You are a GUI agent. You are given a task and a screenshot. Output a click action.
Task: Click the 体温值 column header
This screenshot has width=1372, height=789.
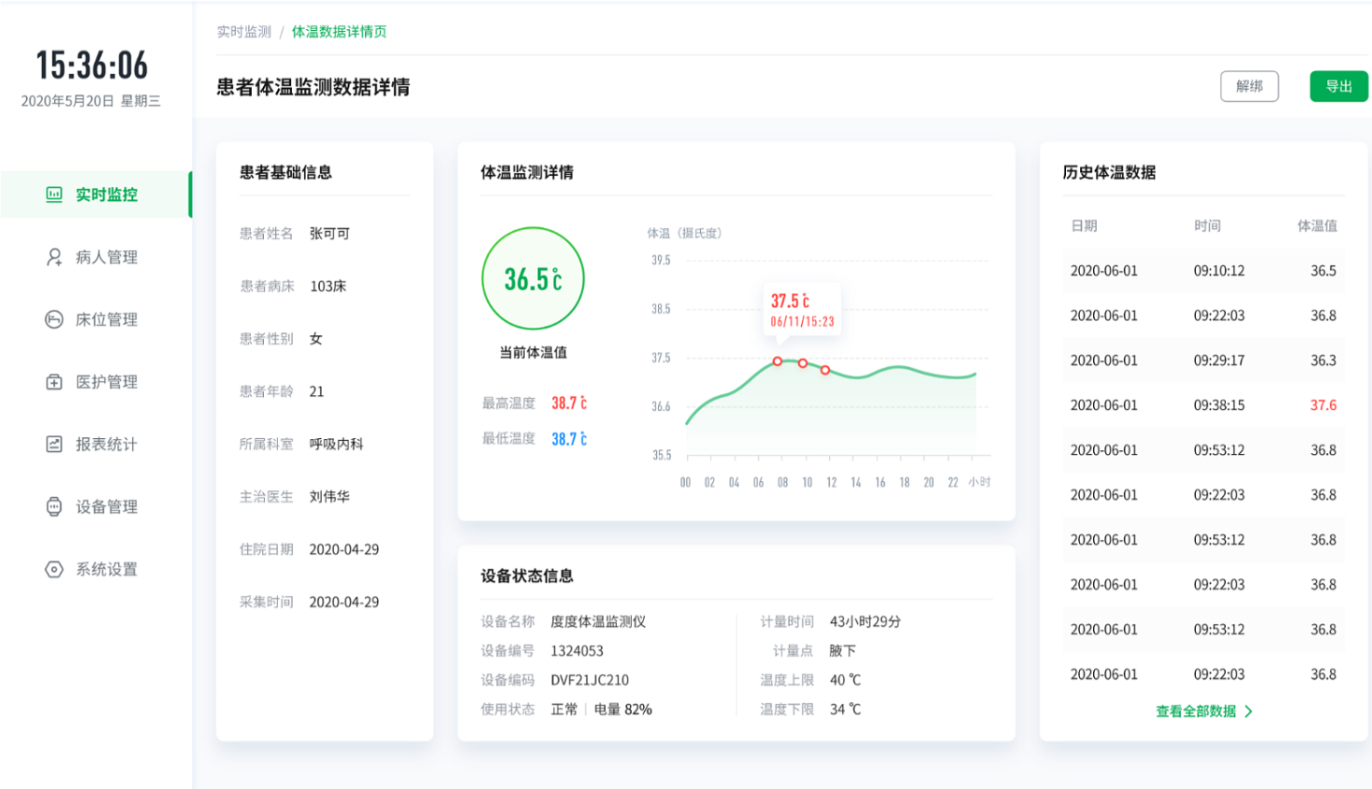pos(1317,226)
